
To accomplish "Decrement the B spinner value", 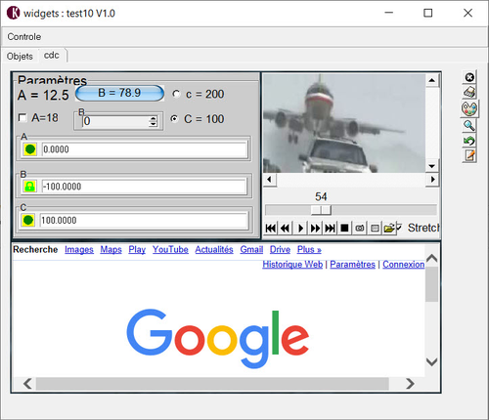I will (153, 124).
